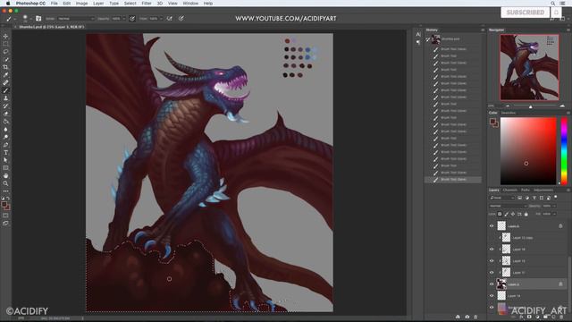Select the Rectangle shape tool
Viewport: 572px width, 322px height.
pos(5,167)
